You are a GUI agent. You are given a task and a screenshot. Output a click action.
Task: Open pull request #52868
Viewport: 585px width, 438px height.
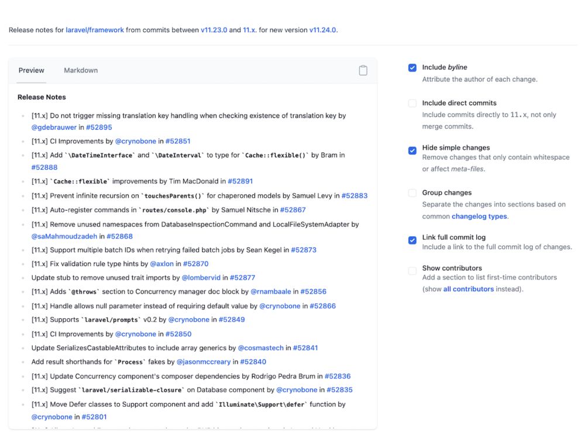click(119, 236)
